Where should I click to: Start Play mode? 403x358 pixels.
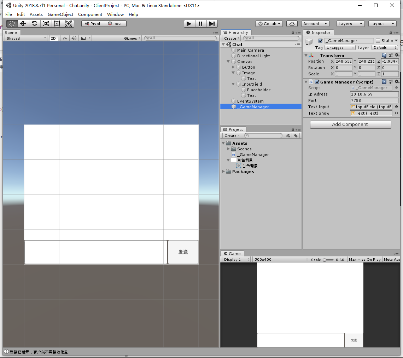[189, 24]
